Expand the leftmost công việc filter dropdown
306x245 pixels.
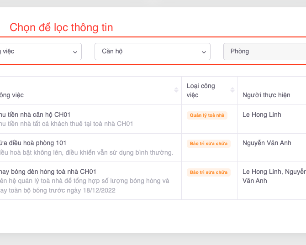(x=40, y=52)
